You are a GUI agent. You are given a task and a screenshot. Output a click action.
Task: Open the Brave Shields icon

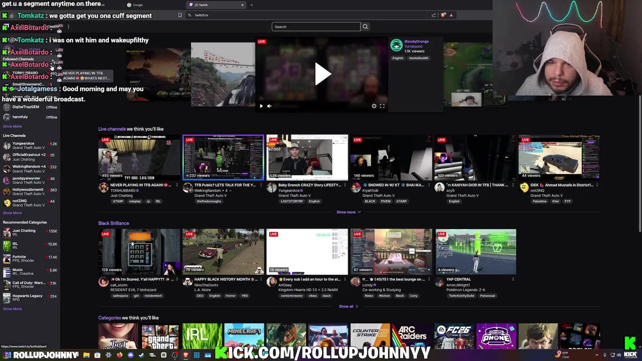tap(443, 15)
